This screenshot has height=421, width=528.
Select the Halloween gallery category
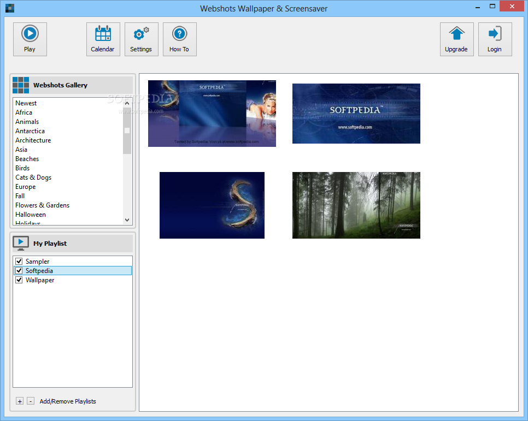30,215
